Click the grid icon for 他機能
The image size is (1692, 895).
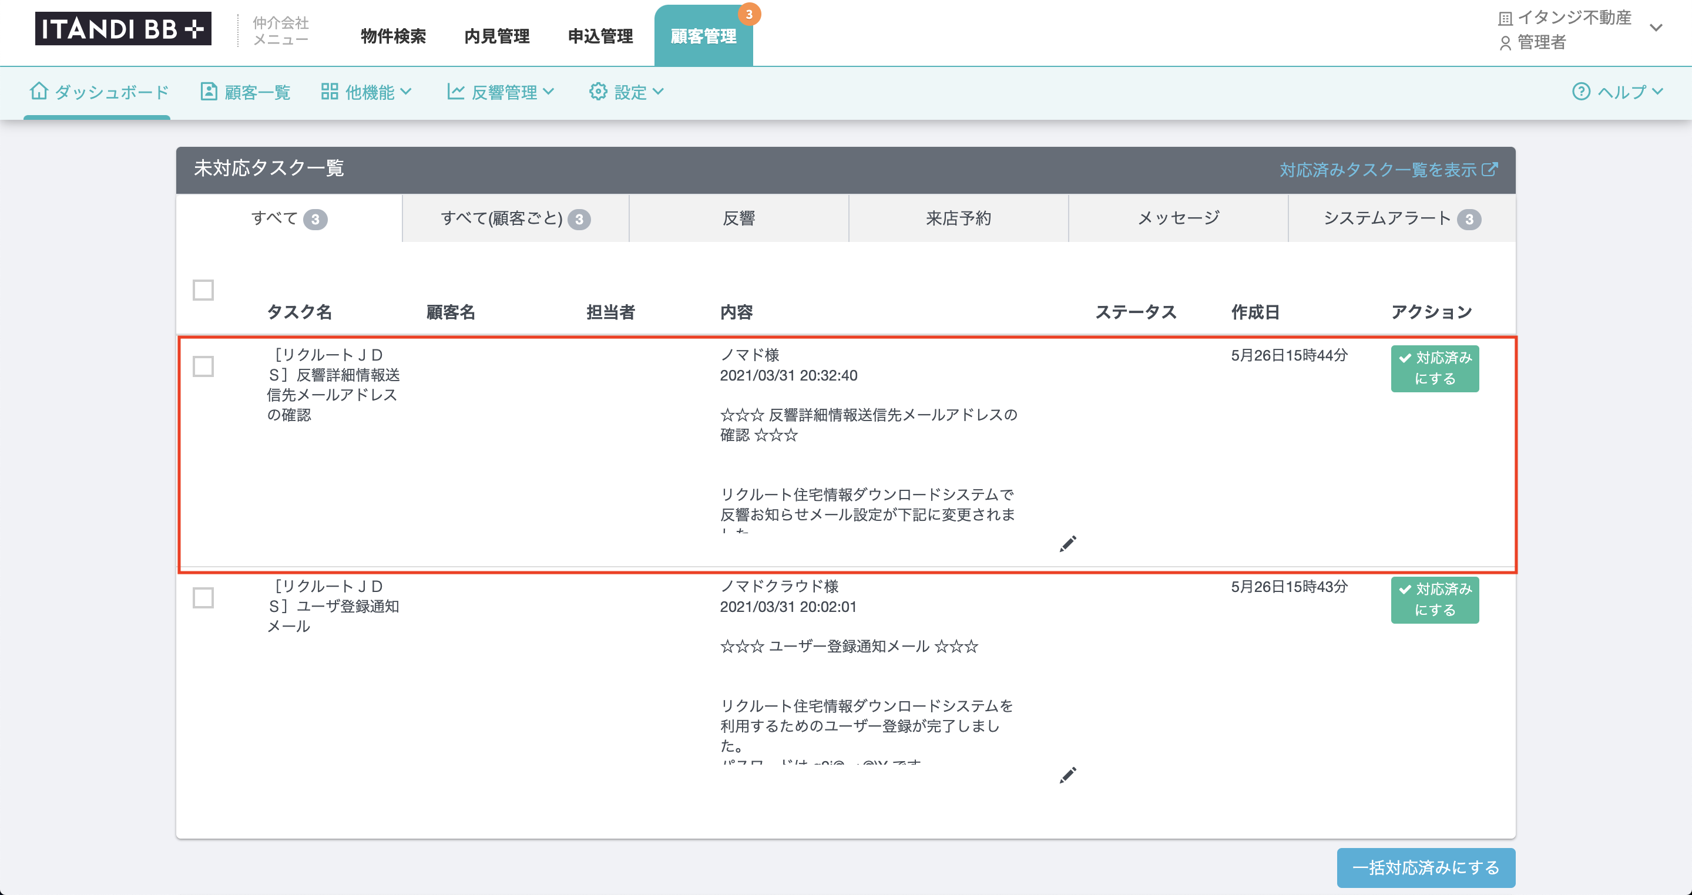click(329, 91)
